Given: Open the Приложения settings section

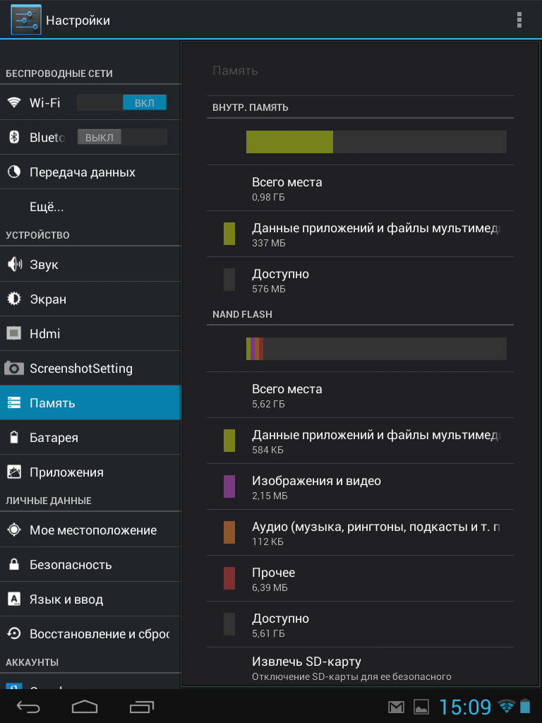Looking at the screenshot, I should click(66, 472).
